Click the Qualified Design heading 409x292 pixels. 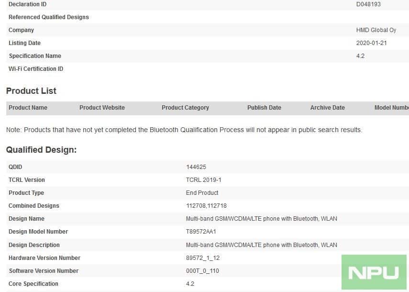pyautogui.click(x=41, y=150)
